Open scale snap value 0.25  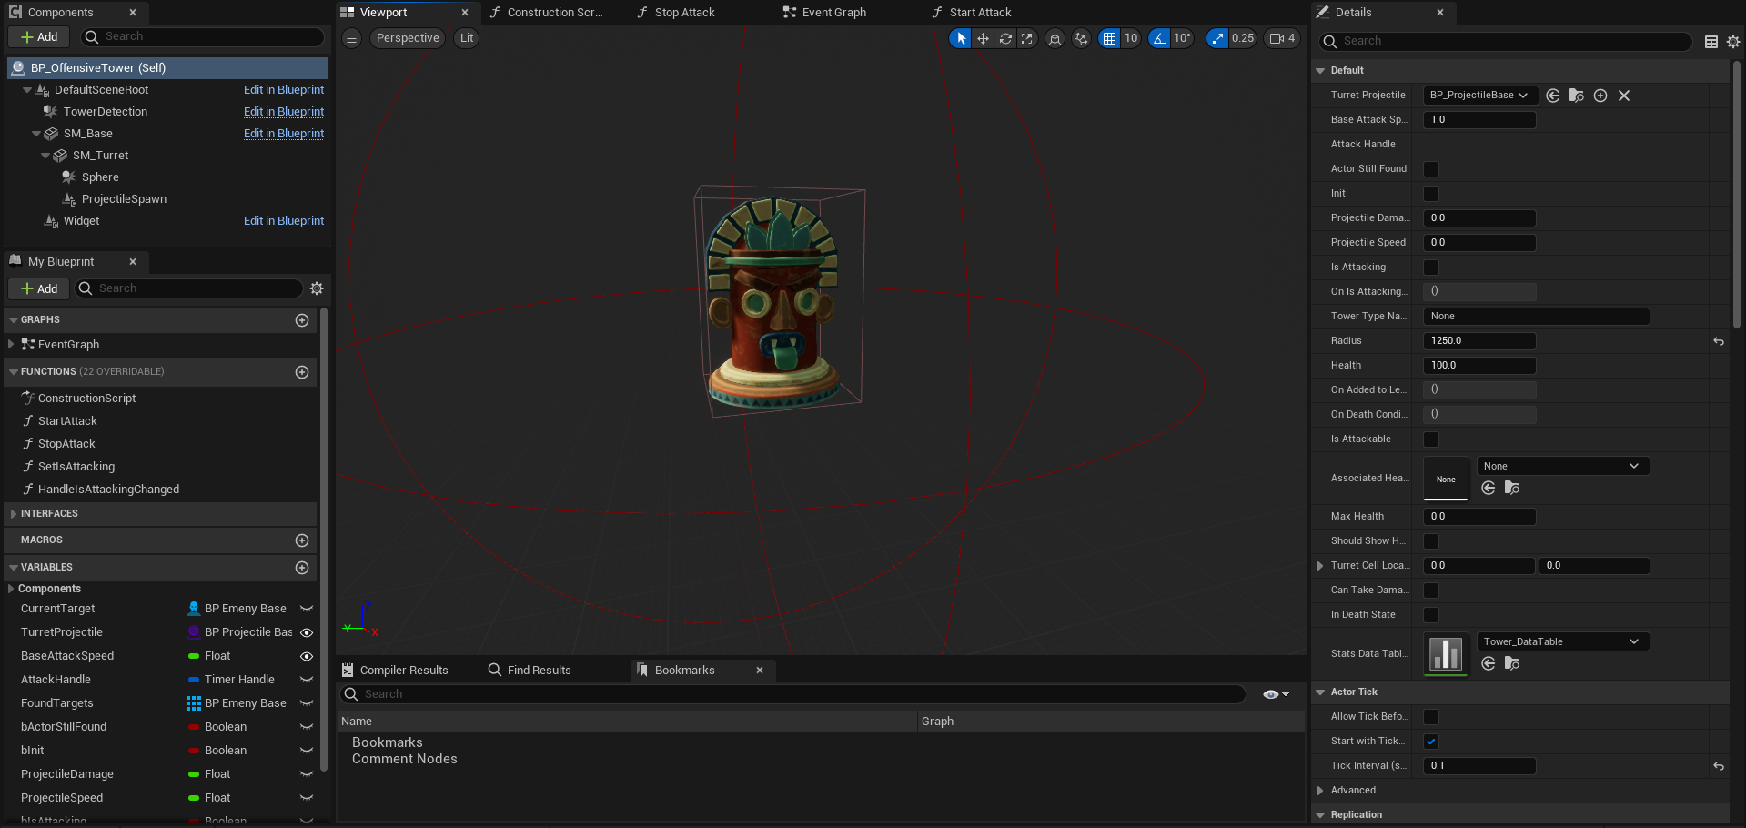coord(1242,38)
